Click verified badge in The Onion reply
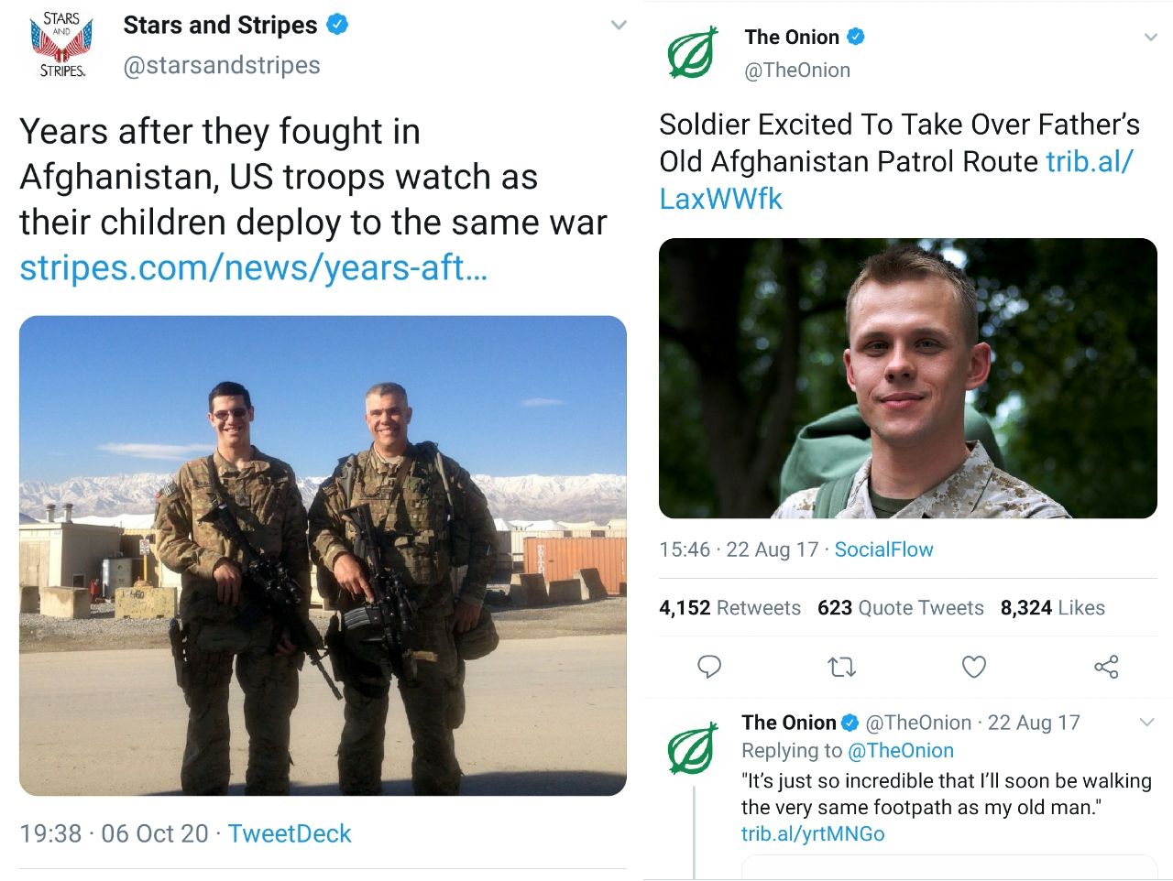Screen dimensions: 1173x881 pos(850,723)
